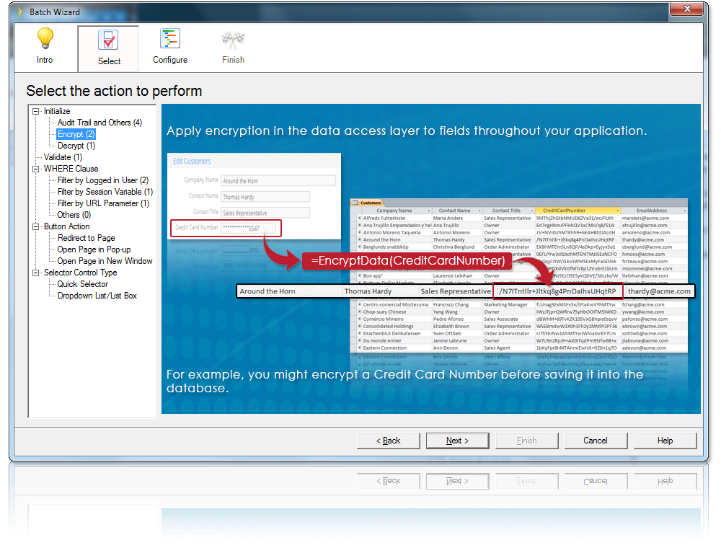Screen dimensions: 721x548
Task: Open Help from the wizard dialog
Action: (x=665, y=441)
